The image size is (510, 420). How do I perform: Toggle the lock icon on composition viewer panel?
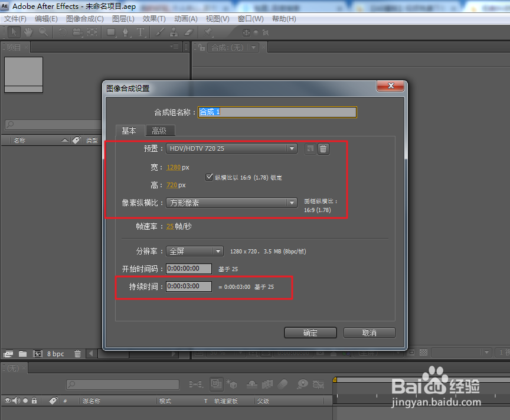pos(202,47)
